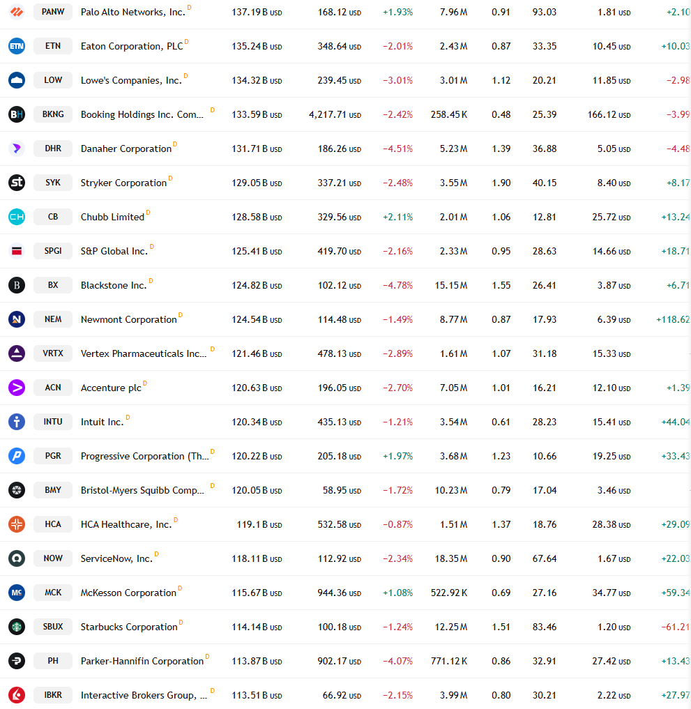Open Starbucks Corporation company link
The width and height of the screenshot is (691, 709).
[x=129, y=627]
